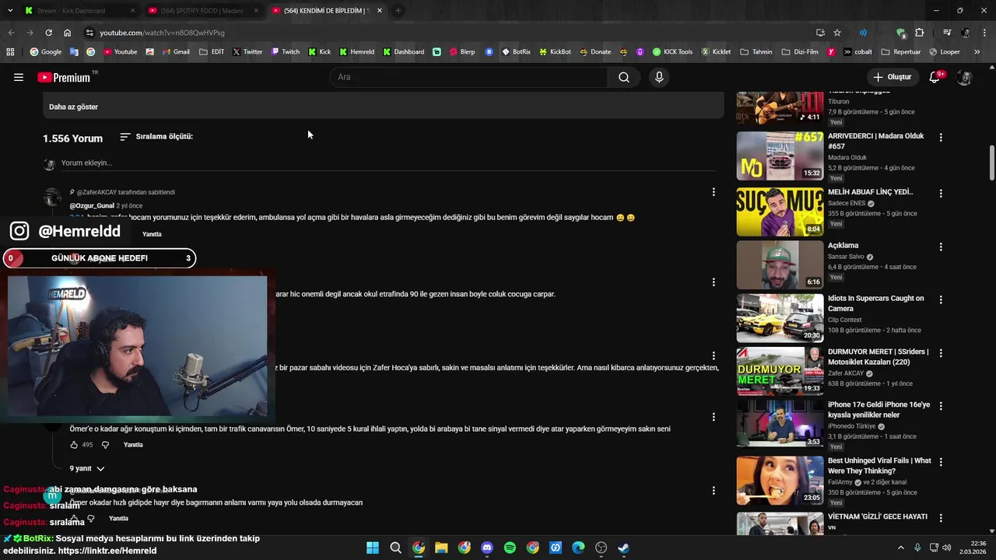996x560 pixels.
Task: Click the Oluştur create button
Action: (892, 77)
